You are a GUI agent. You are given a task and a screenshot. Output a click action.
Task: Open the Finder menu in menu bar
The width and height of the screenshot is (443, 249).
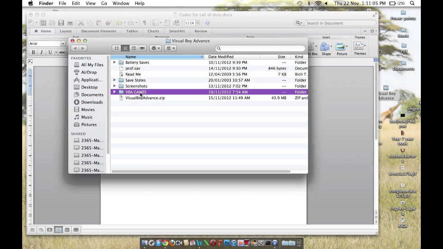46,3
